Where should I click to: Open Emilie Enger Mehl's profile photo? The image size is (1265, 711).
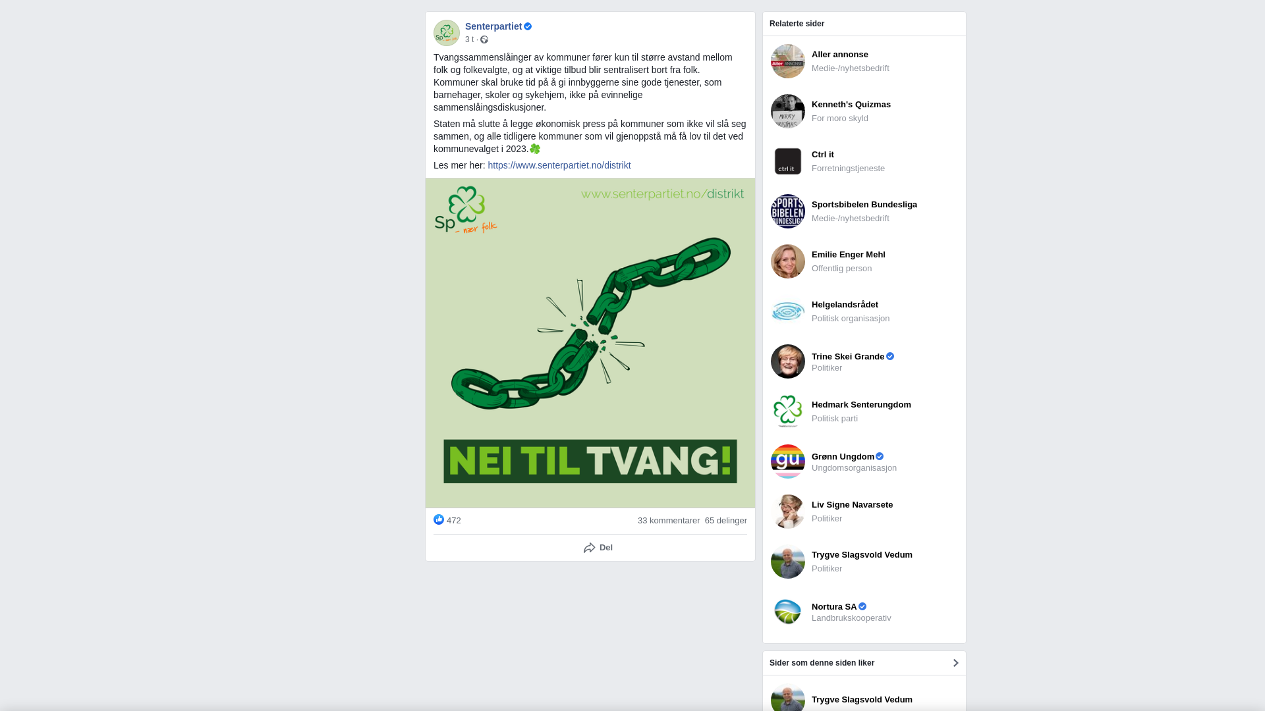point(787,261)
